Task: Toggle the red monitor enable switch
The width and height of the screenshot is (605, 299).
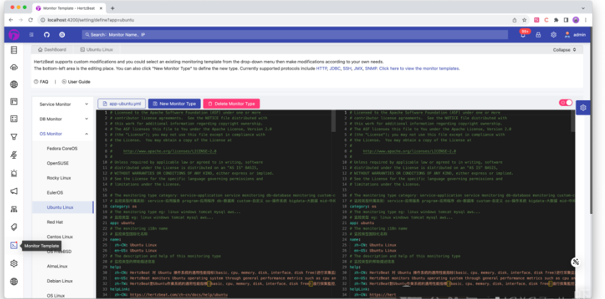Action: pos(565,103)
